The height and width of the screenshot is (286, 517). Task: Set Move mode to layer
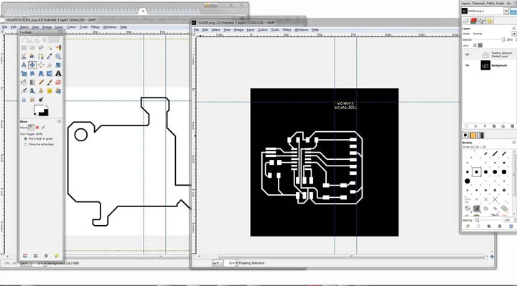(31, 128)
